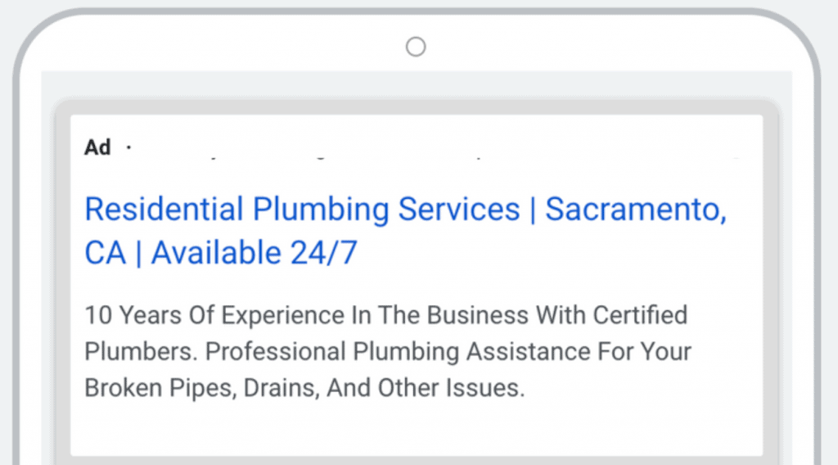Open the "Residential Plumbing Services" headline link

302,210
